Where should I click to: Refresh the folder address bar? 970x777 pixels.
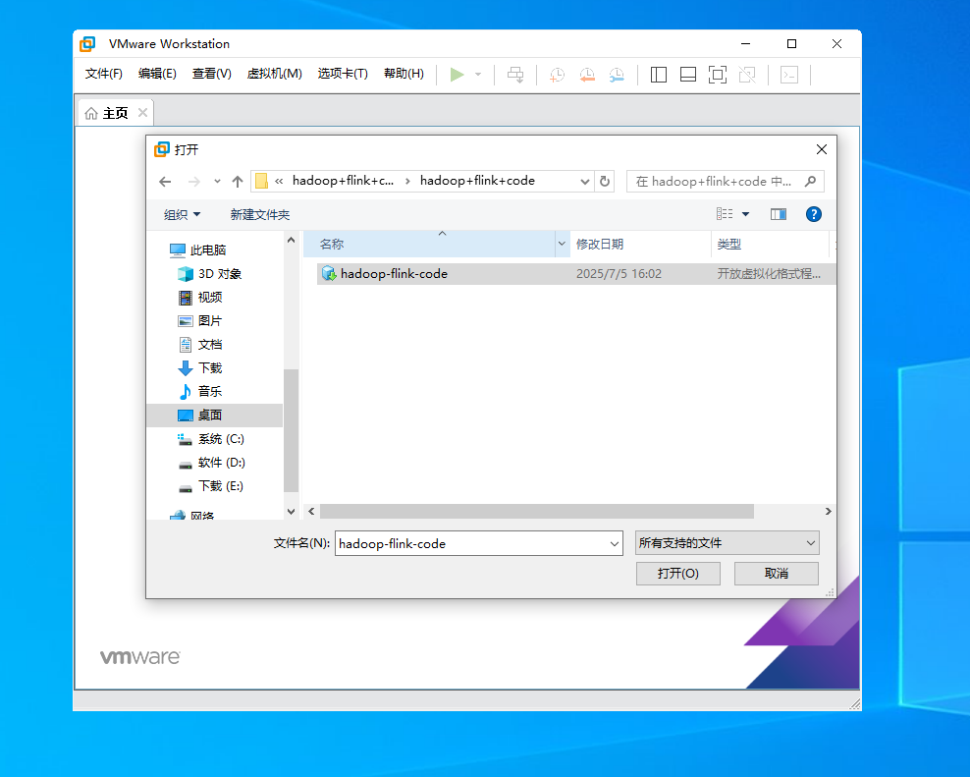tap(606, 182)
